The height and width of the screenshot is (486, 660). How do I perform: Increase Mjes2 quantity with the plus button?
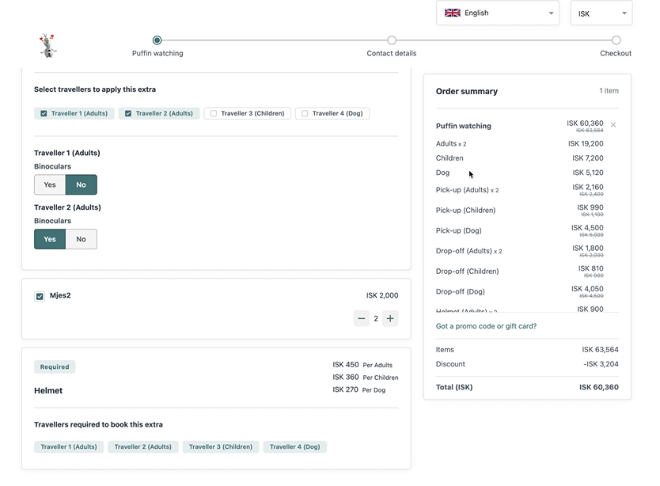pos(390,318)
